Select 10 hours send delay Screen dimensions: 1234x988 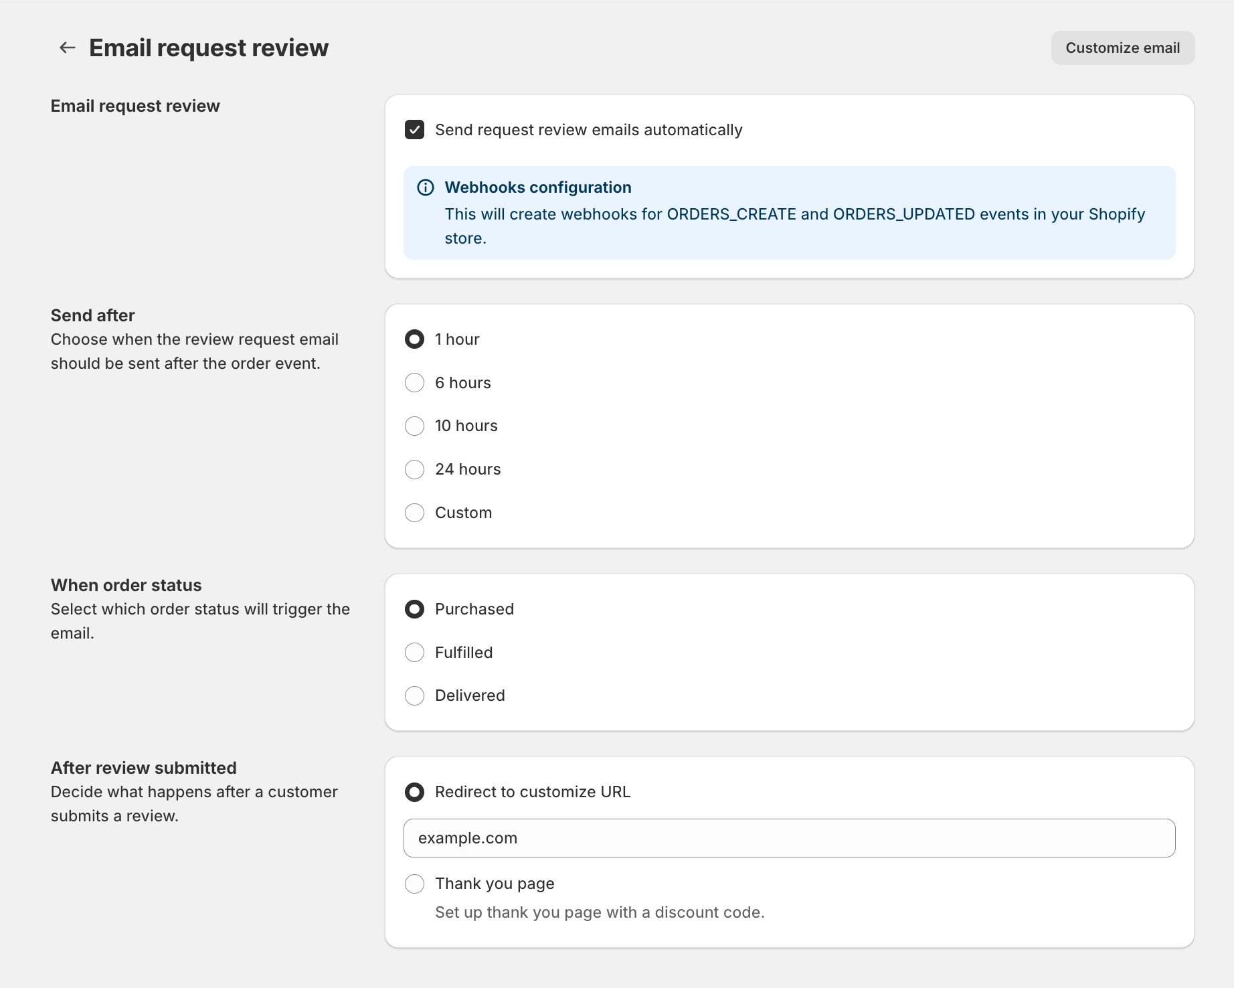[415, 426]
